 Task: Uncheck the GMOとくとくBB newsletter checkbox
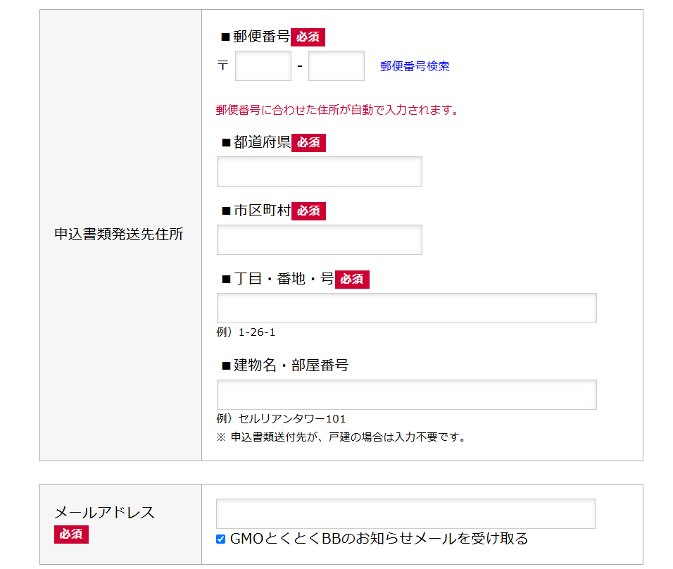221,539
